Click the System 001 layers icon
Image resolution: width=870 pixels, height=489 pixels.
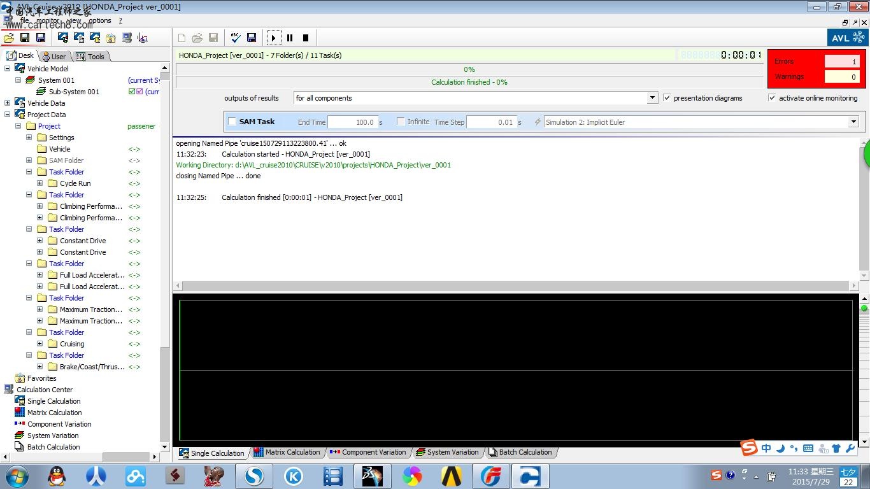click(x=31, y=80)
